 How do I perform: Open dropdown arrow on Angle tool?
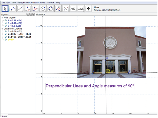(x=61, y=11)
